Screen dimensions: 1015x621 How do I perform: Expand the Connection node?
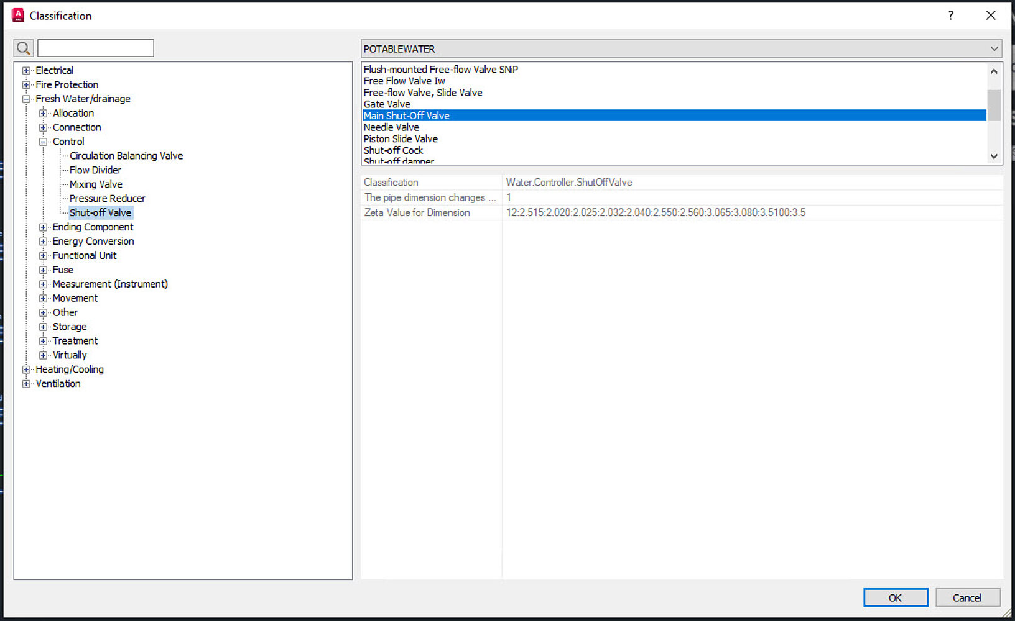[x=43, y=128]
